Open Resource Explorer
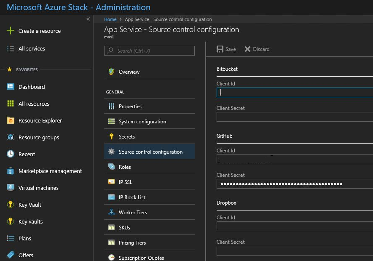The width and height of the screenshot is (373, 261). 40,120
